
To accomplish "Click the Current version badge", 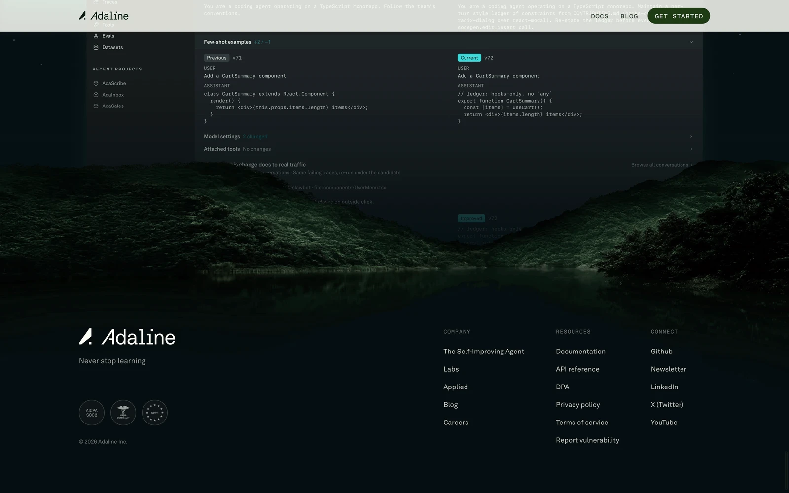I will click(469, 58).
